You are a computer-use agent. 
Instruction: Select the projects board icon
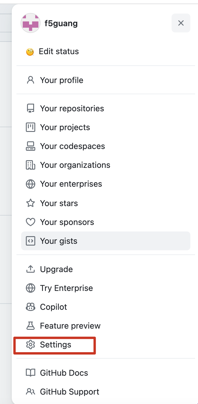click(x=31, y=128)
